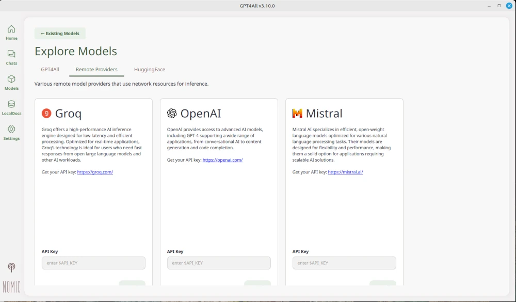Open the Settings gear icon
Screen dimensions: 516x302
(11, 129)
